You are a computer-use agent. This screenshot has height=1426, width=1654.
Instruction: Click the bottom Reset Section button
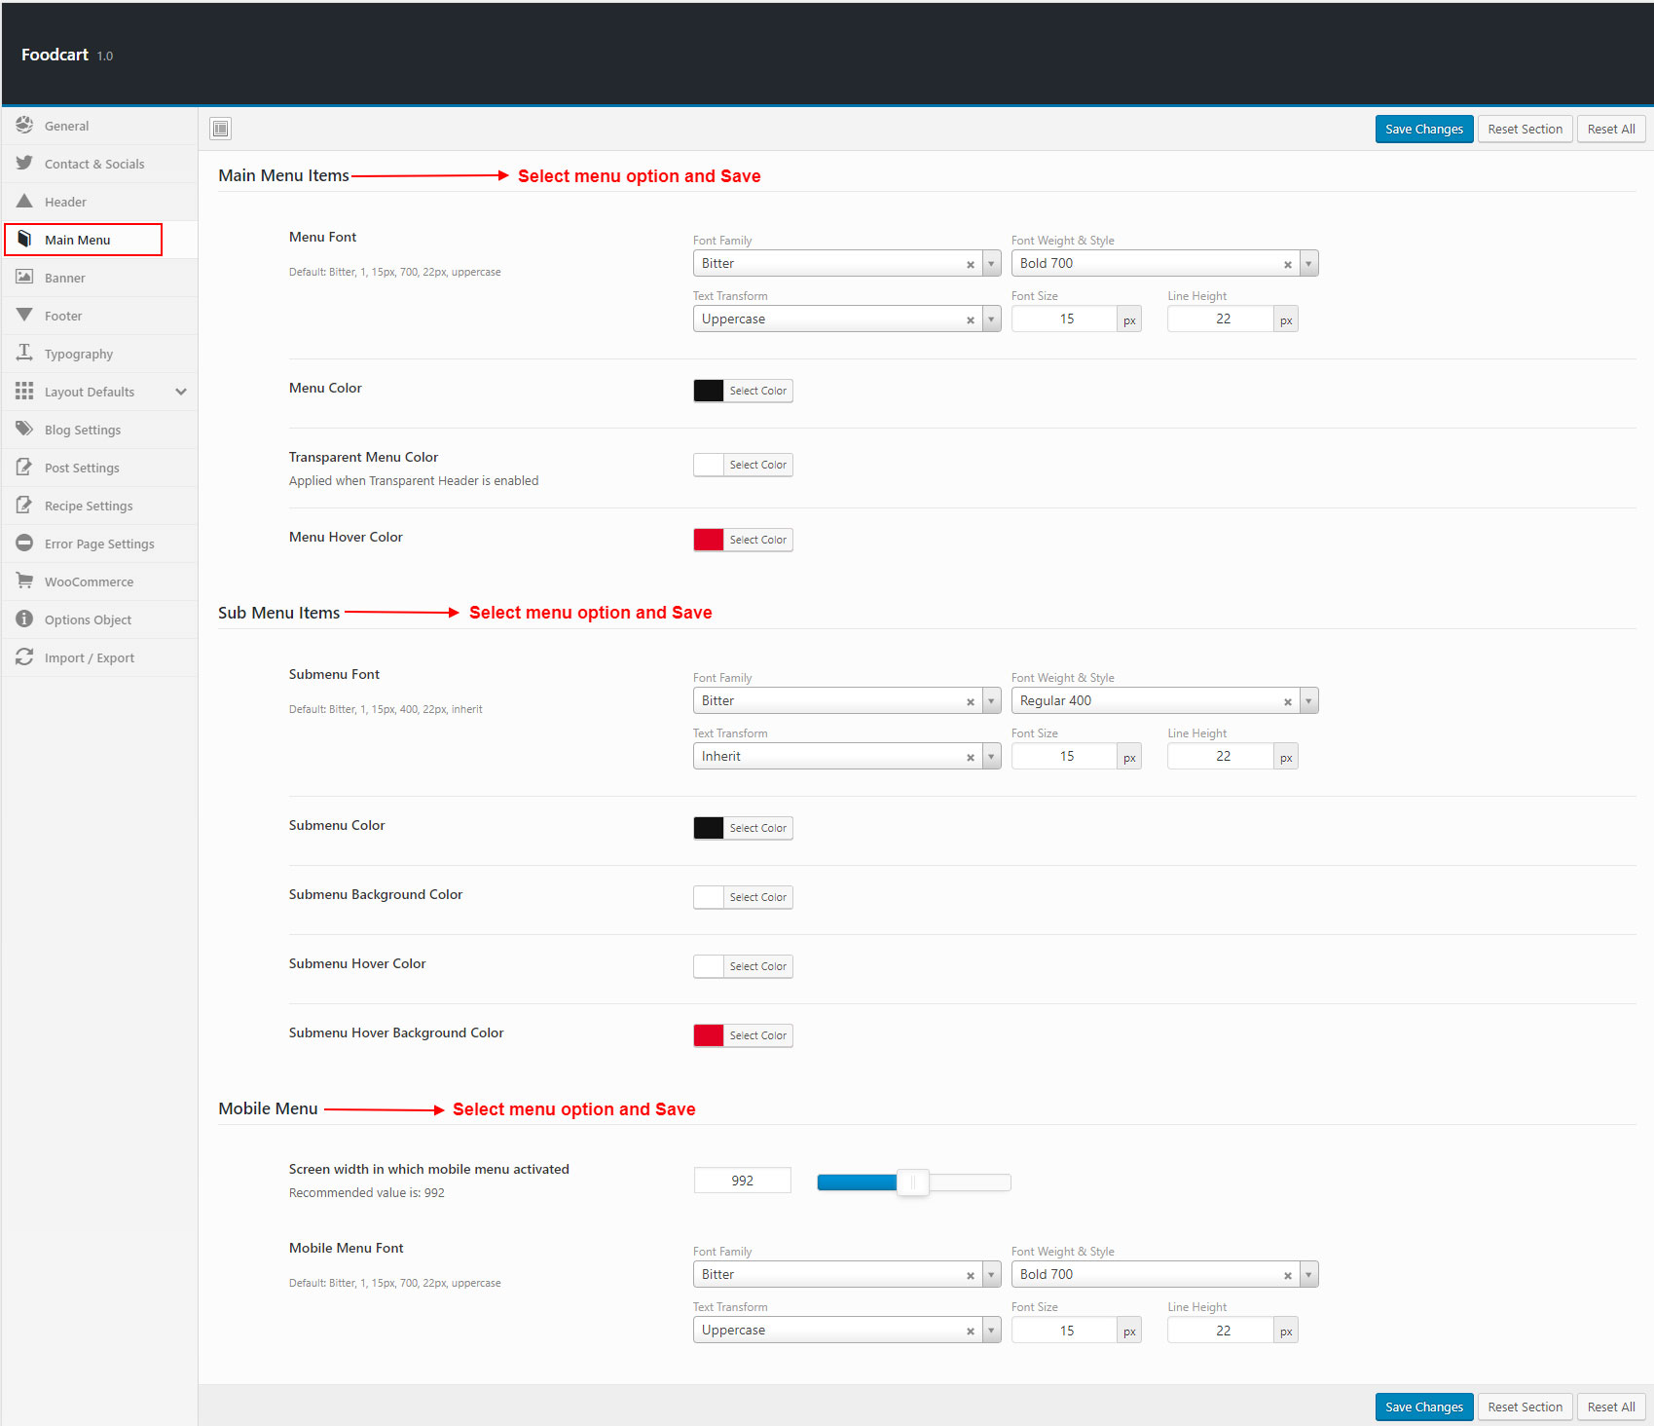[x=1525, y=1407]
